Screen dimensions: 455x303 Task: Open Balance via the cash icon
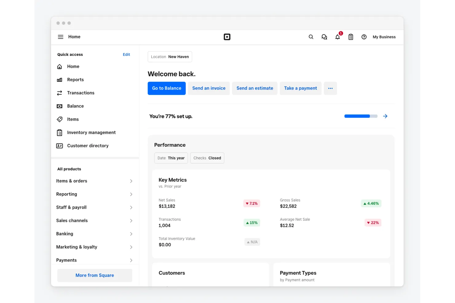pyautogui.click(x=60, y=106)
